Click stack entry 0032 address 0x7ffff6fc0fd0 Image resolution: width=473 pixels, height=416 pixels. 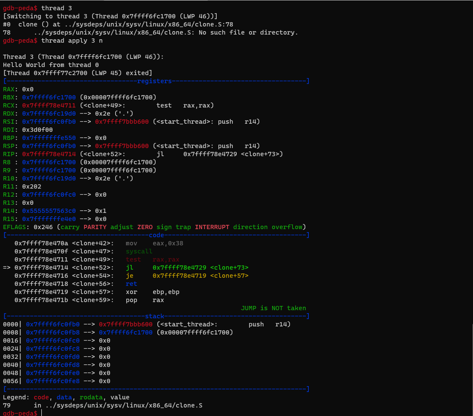(x=53, y=357)
